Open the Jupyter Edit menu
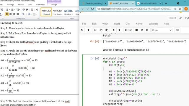 click(x=94, y=24)
